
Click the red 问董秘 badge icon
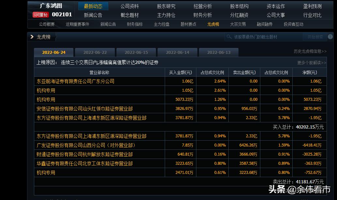pyautogui.click(x=40, y=14)
